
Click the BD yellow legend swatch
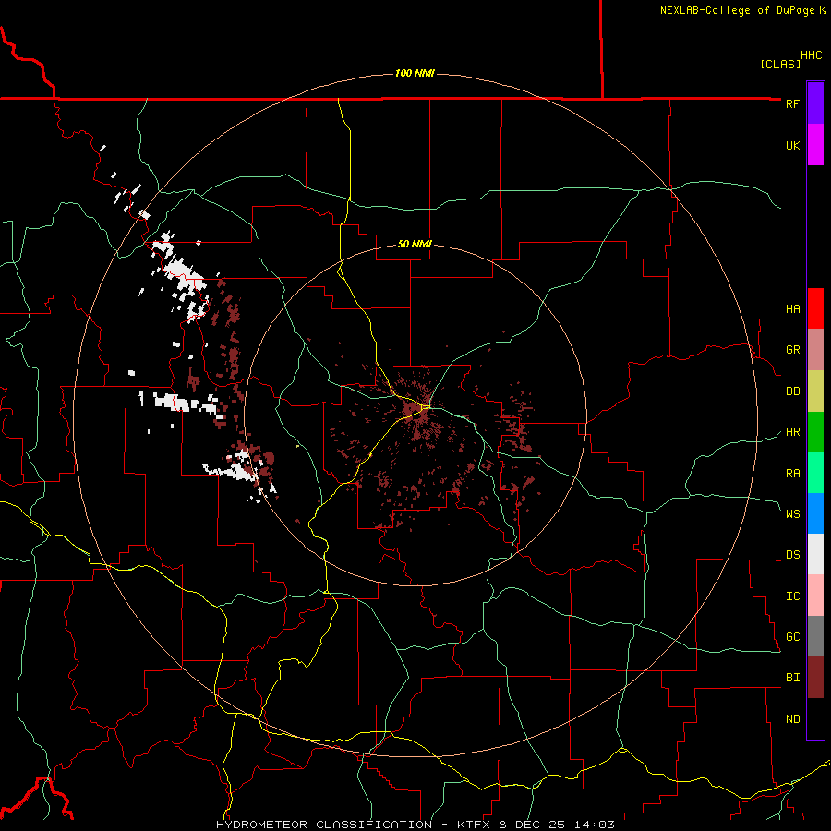click(x=815, y=391)
